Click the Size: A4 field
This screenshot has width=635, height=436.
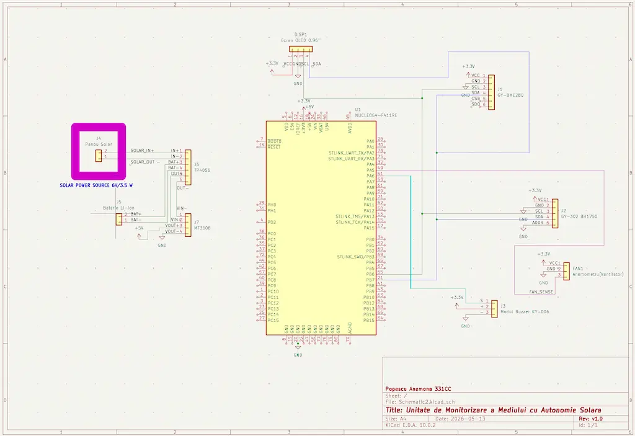point(396,419)
